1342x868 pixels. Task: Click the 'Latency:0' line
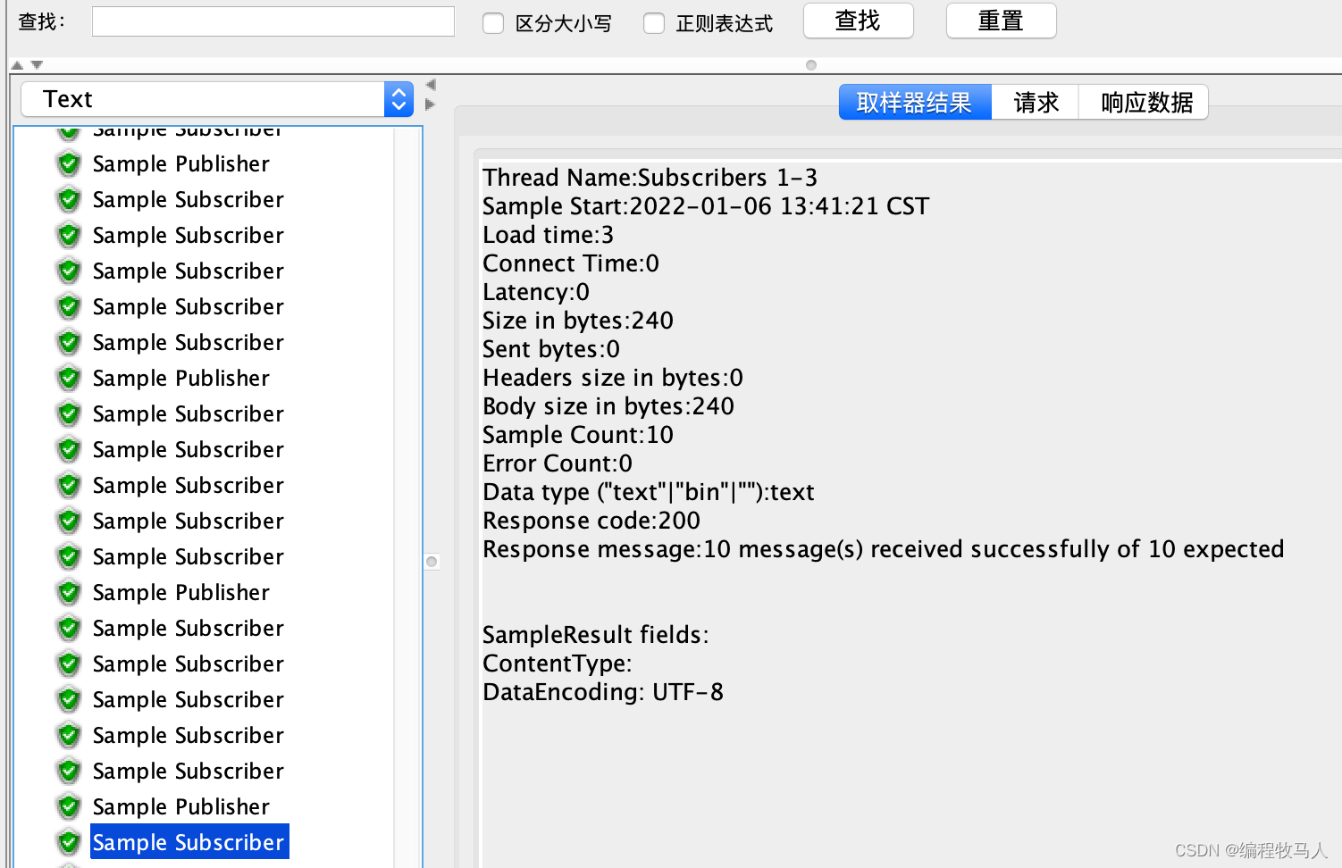coord(536,292)
